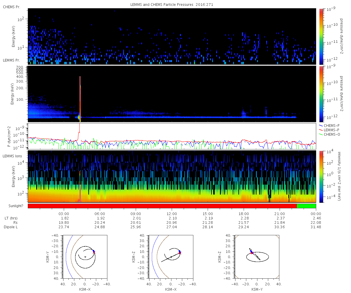Click the LEMMS pressure color bar

tap(321, 94)
